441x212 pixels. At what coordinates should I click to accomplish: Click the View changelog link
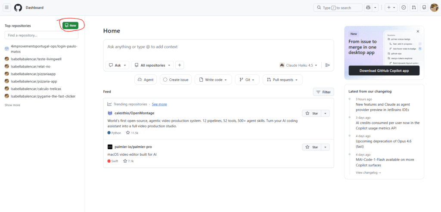tap(369, 173)
